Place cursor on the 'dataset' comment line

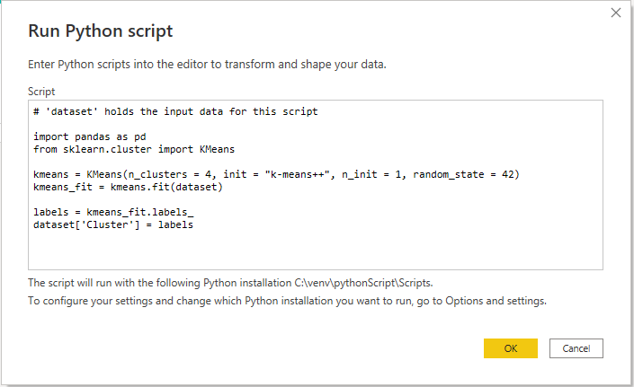pos(175,111)
